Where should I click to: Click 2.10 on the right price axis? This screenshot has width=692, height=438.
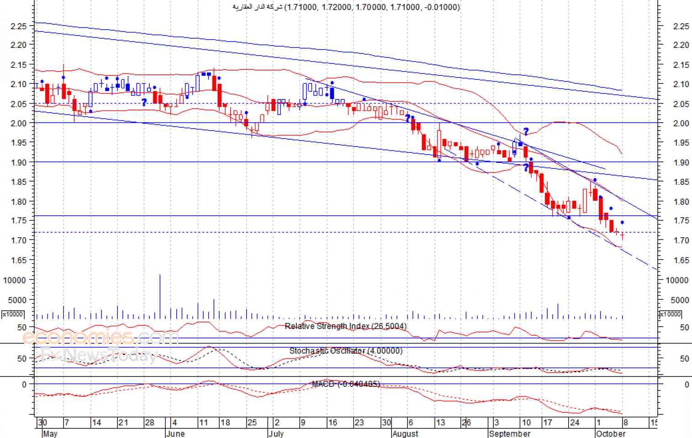(681, 84)
